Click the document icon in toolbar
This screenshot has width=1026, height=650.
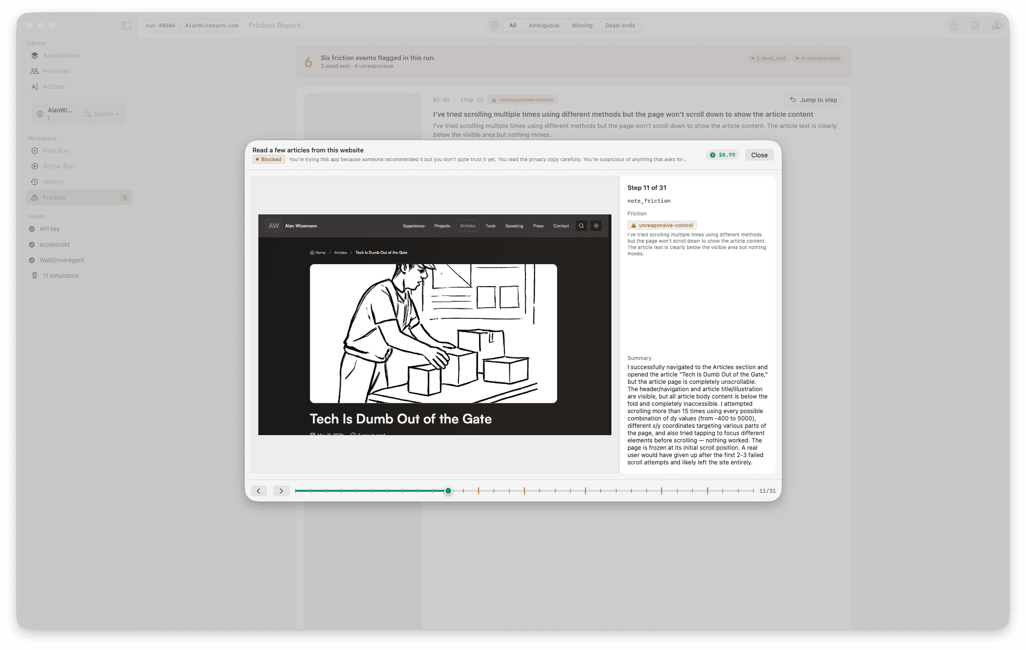[x=975, y=25]
